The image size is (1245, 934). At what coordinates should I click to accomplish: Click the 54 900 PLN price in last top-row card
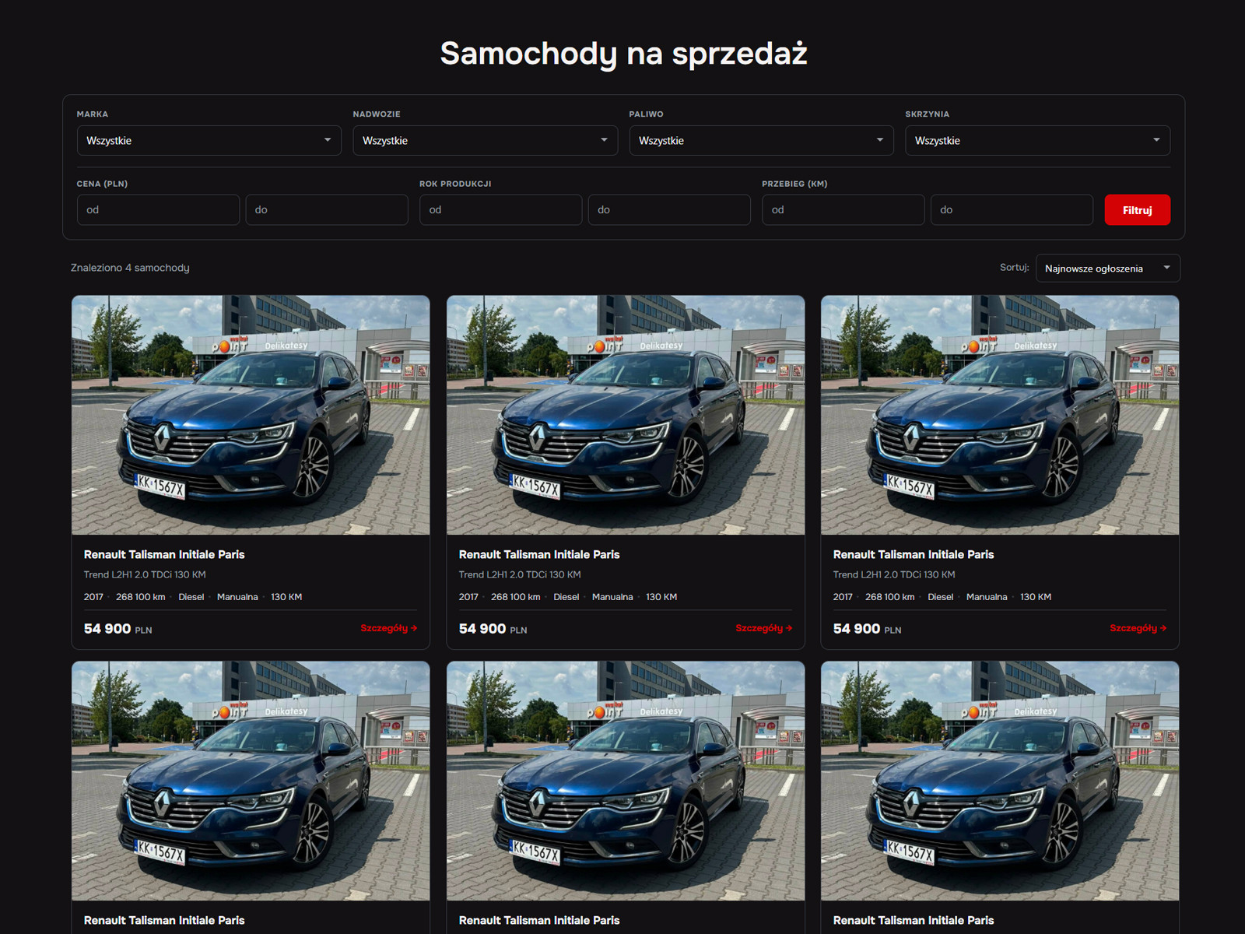click(x=868, y=629)
